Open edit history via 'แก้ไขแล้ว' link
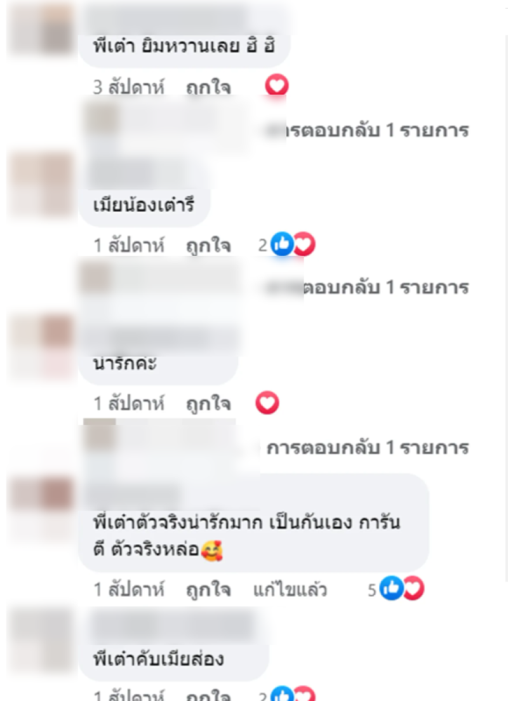Image resolution: width=508 pixels, height=701 pixels. coord(290,590)
